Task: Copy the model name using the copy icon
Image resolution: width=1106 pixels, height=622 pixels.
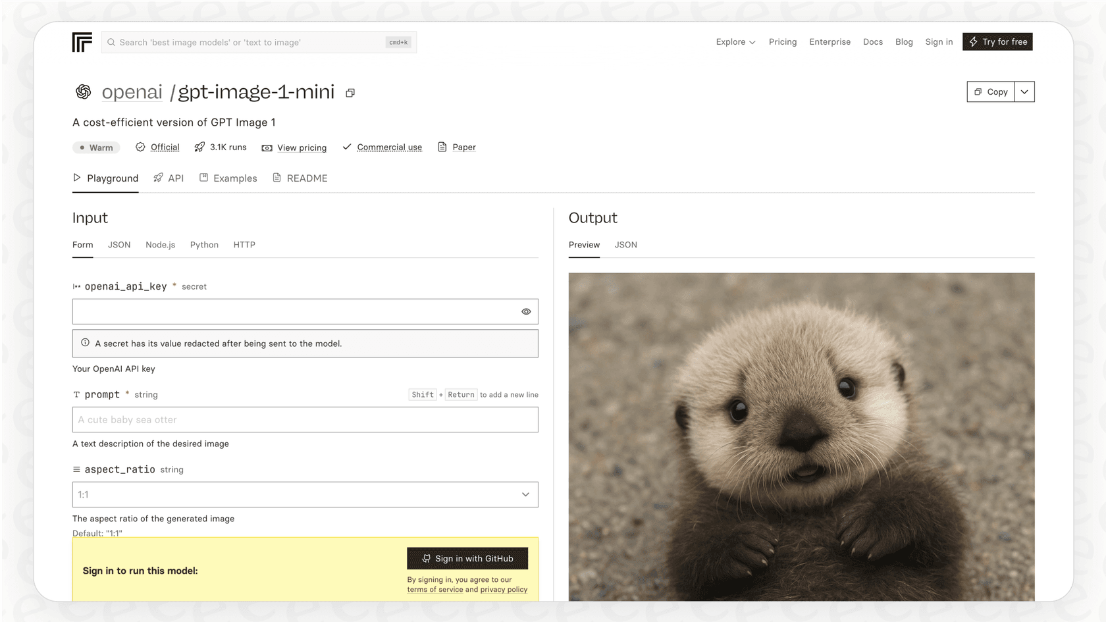Action: 350,92
